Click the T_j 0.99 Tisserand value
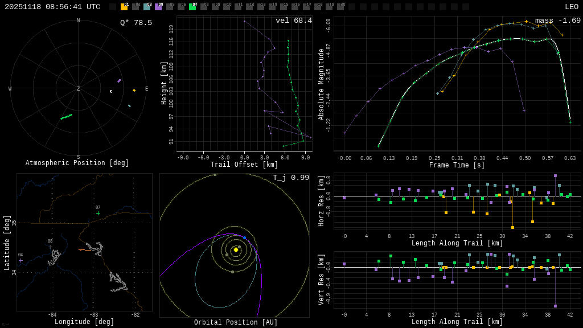Image resolution: width=583 pixels, height=328 pixels. tap(290, 178)
